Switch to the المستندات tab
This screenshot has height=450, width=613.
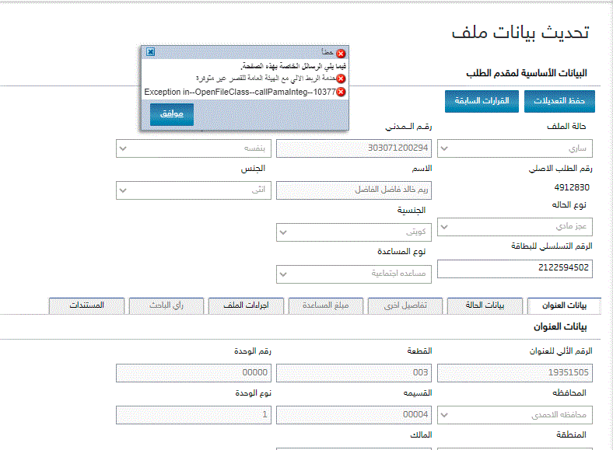[86, 305]
